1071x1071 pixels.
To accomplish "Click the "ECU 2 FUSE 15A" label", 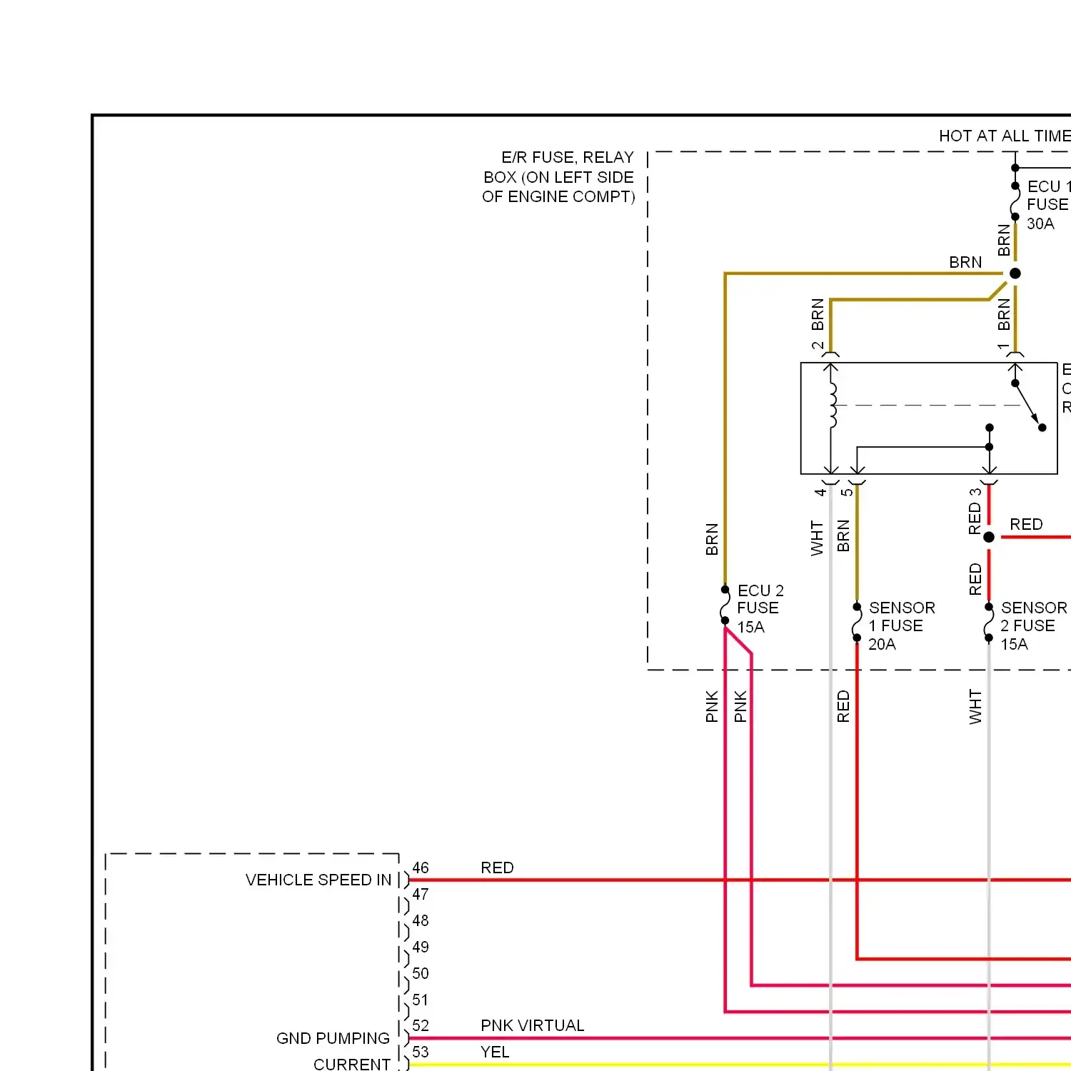I will click(x=760, y=608).
